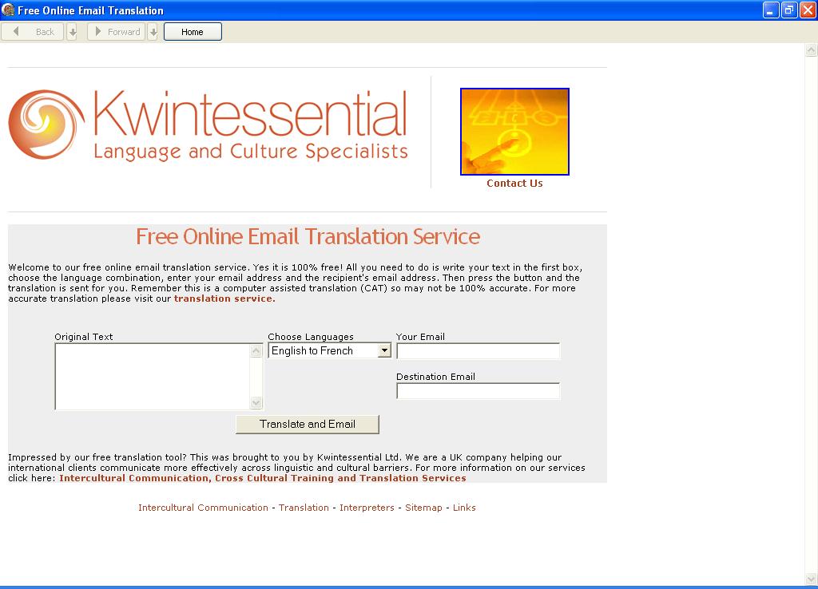Image resolution: width=818 pixels, height=589 pixels.
Task: Click the Back navigation button
Action: pos(33,32)
